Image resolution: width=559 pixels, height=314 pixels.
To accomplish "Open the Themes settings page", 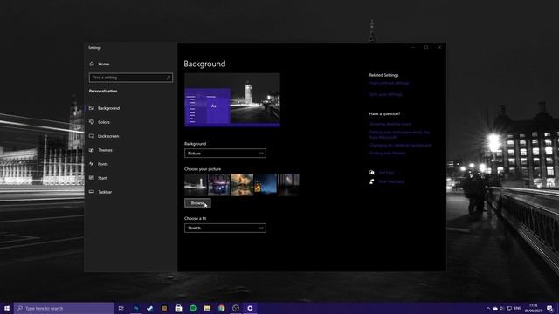I will (100, 150).
